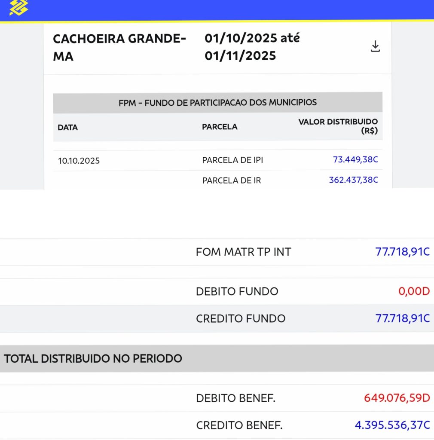Click the DEBITO BENEF. value 649.076,59D
Viewport: 434px width, 440px height.
tap(397, 397)
